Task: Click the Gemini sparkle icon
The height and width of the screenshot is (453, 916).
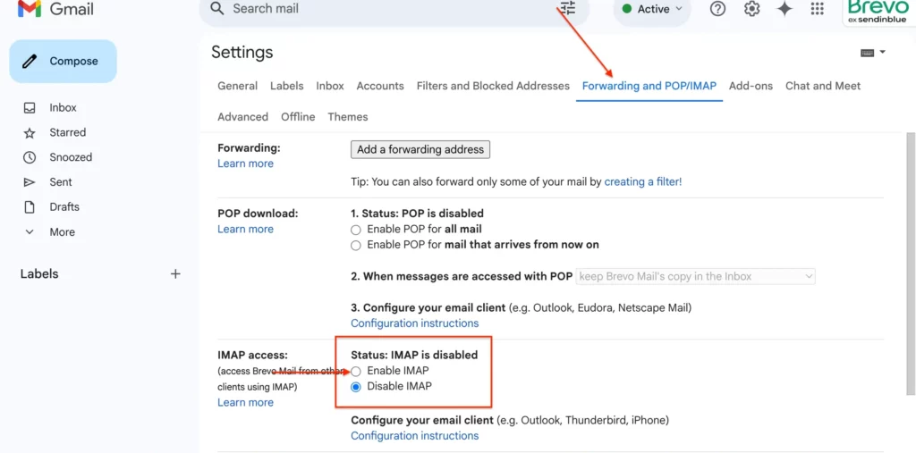Action: [x=785, y=9]
